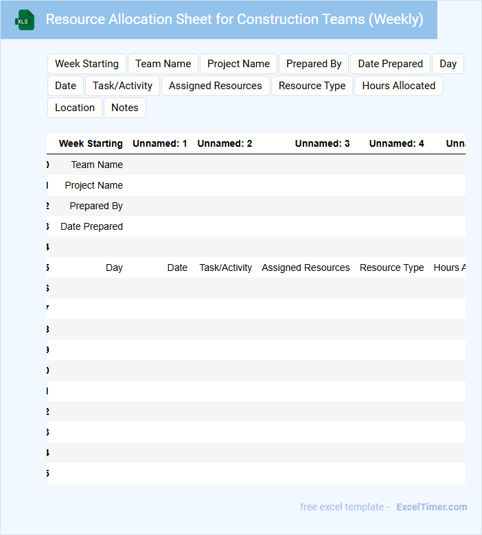Click the page title heading text

(234, 19)
